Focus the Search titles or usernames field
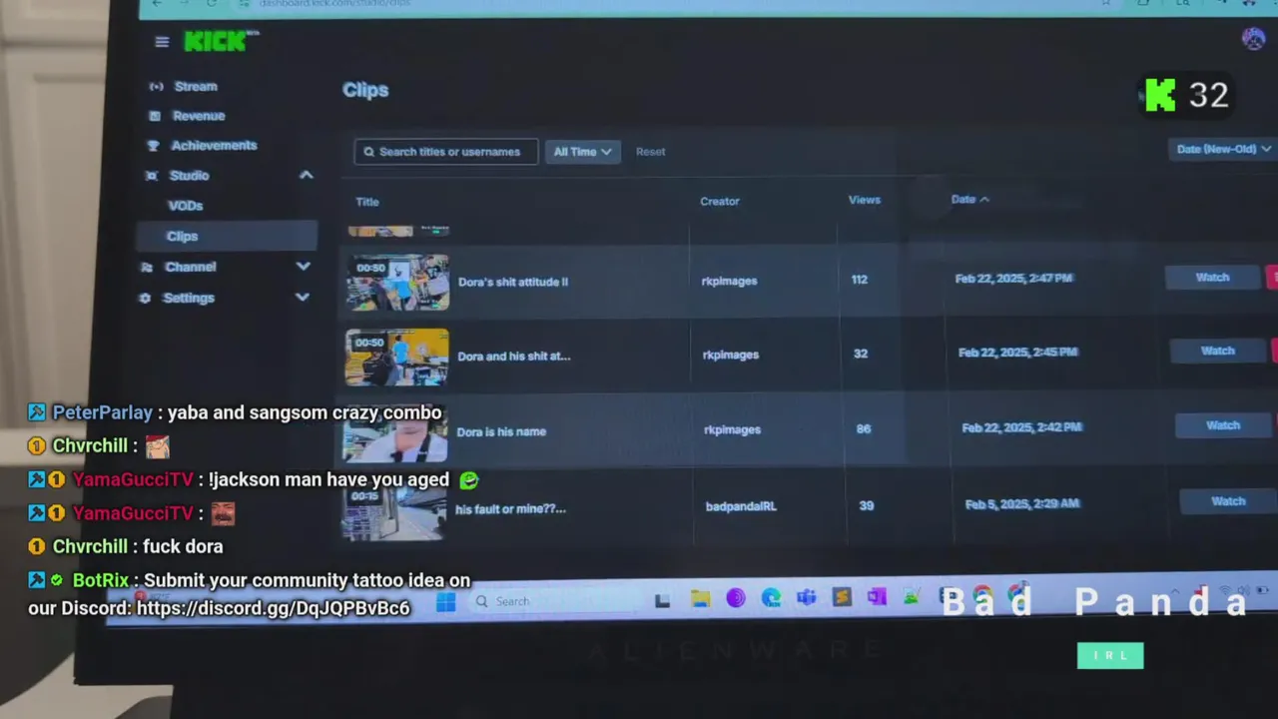Screen dimensions: 1278x719 tap(445, 152)
